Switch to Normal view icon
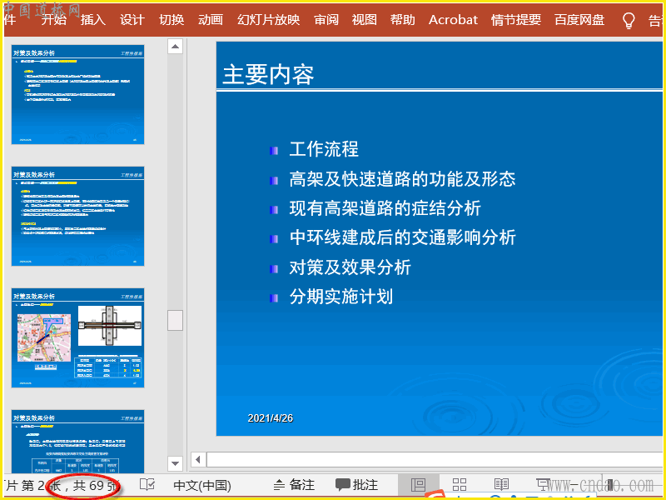Screen dimensions: 666x500 pyautogui.click(x=419, y=484)
